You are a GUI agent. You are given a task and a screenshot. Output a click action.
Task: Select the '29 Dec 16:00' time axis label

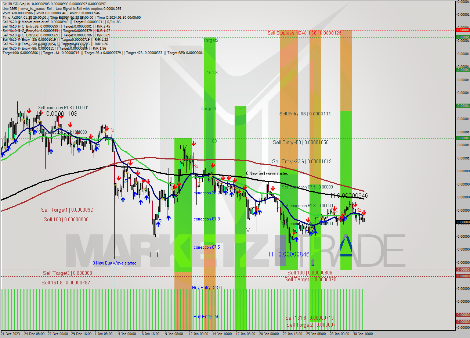click(82, 334)
